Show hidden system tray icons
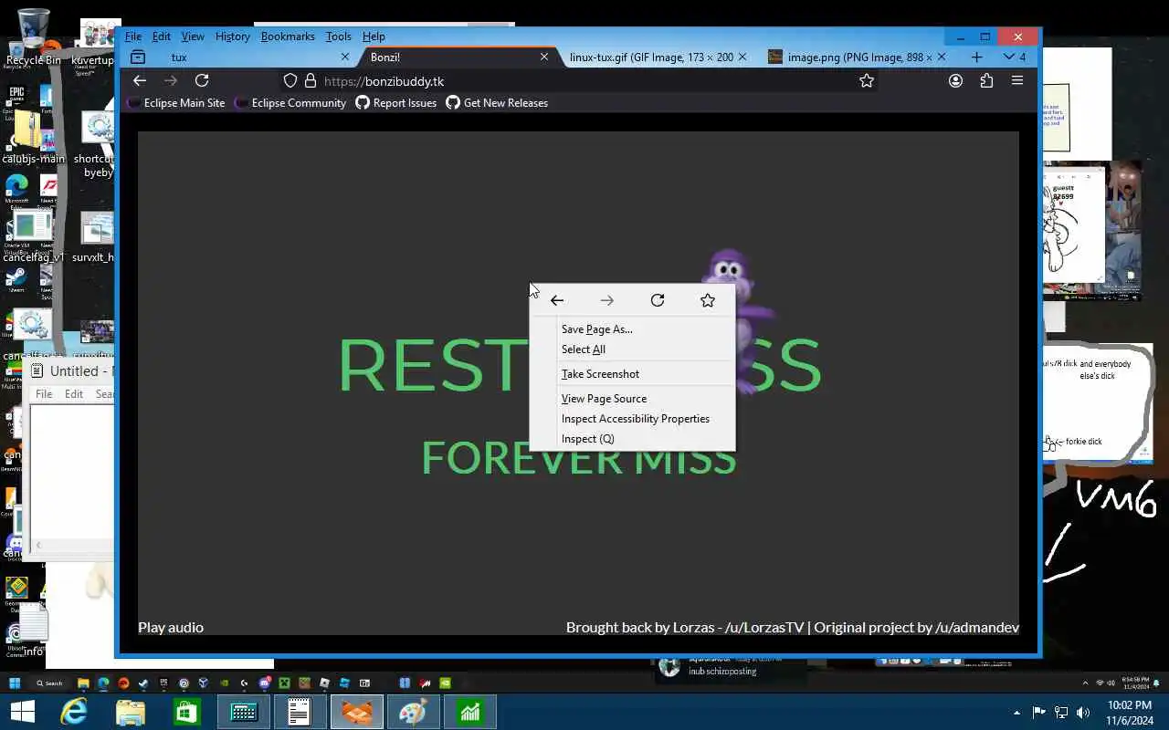This screenshot has height=730, width=1169. [1017, 713]
